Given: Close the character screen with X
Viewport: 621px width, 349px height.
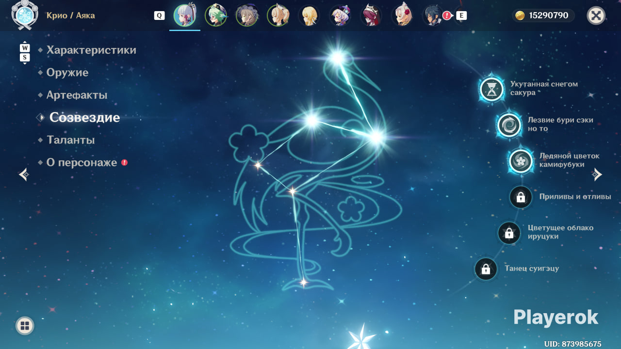Looking at the screenshot, I should [596, 16].
